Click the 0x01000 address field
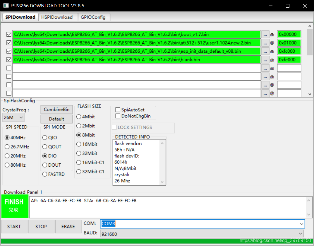This screenshot has width=314, height=246. coord(289,43)
